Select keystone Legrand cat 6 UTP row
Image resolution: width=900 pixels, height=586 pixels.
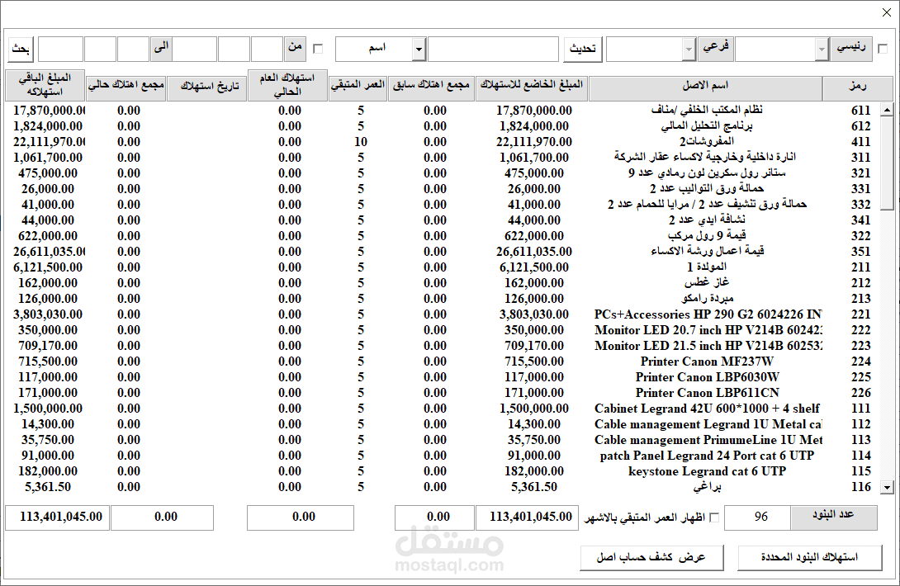(x=443, y=471)
